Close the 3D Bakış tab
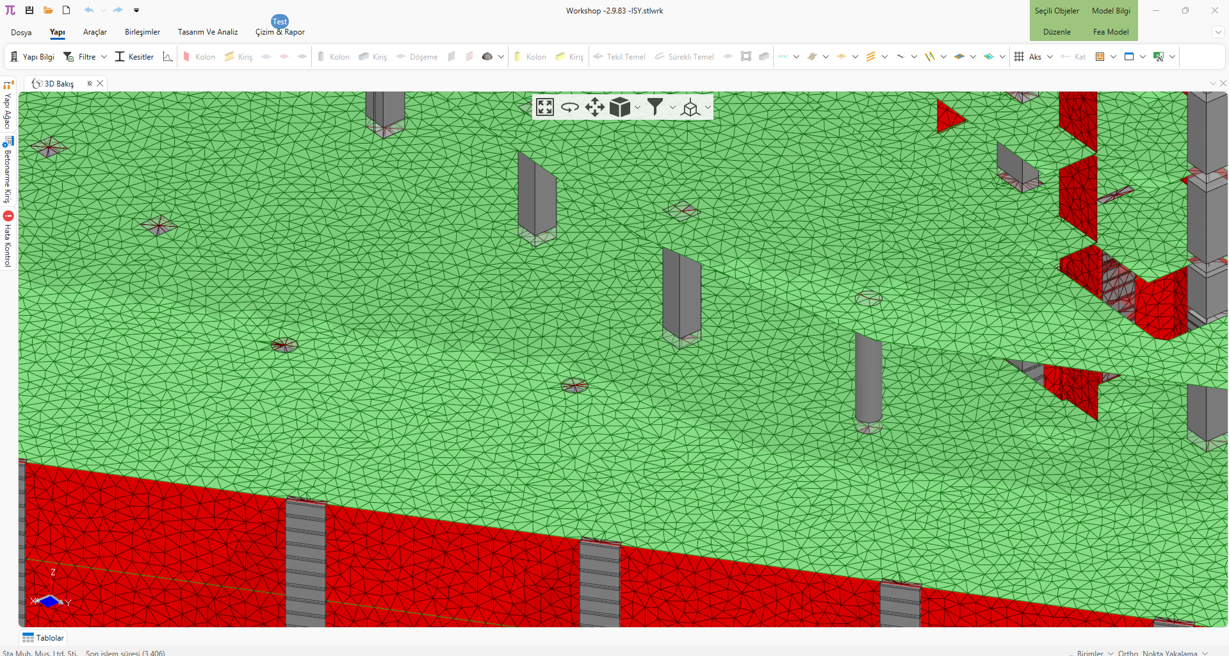Image resolution: width=1229 pixels, height=656 pixels. (100, 83)
